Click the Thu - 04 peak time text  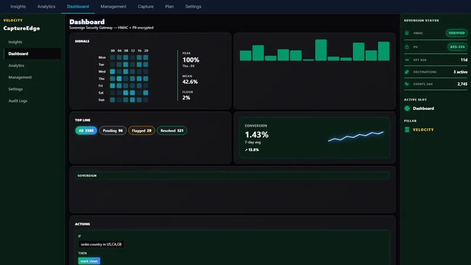click(188, 66)
